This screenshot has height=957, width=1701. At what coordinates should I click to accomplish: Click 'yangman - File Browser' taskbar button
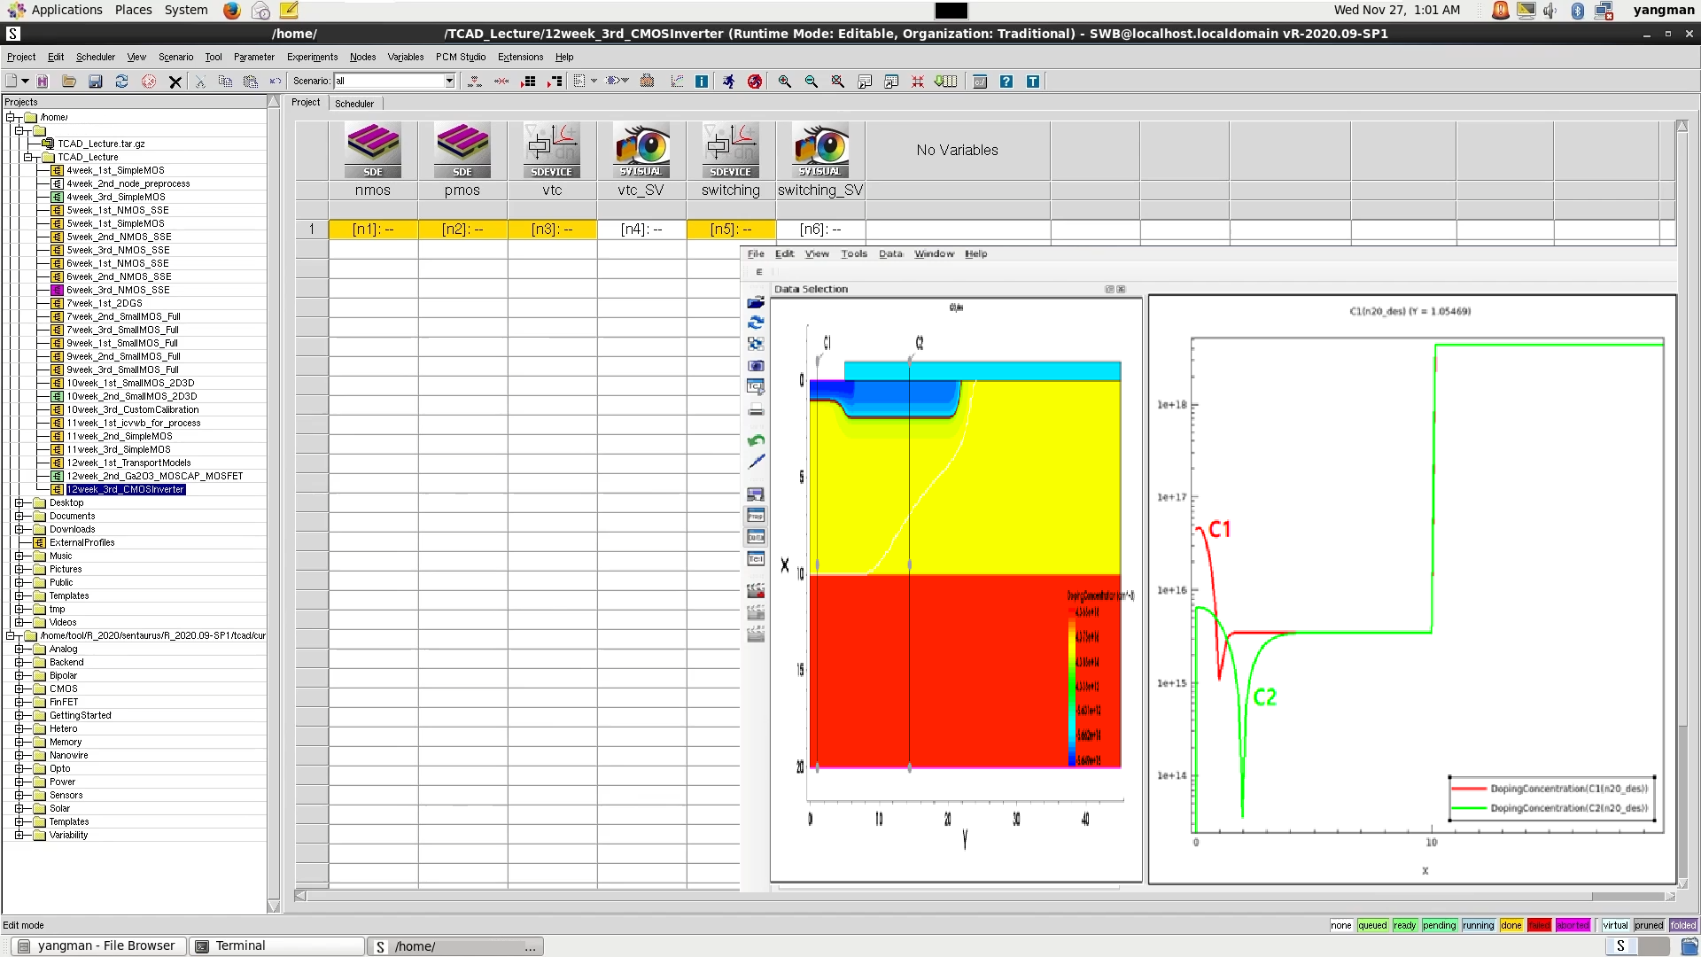tap(98, 945)
